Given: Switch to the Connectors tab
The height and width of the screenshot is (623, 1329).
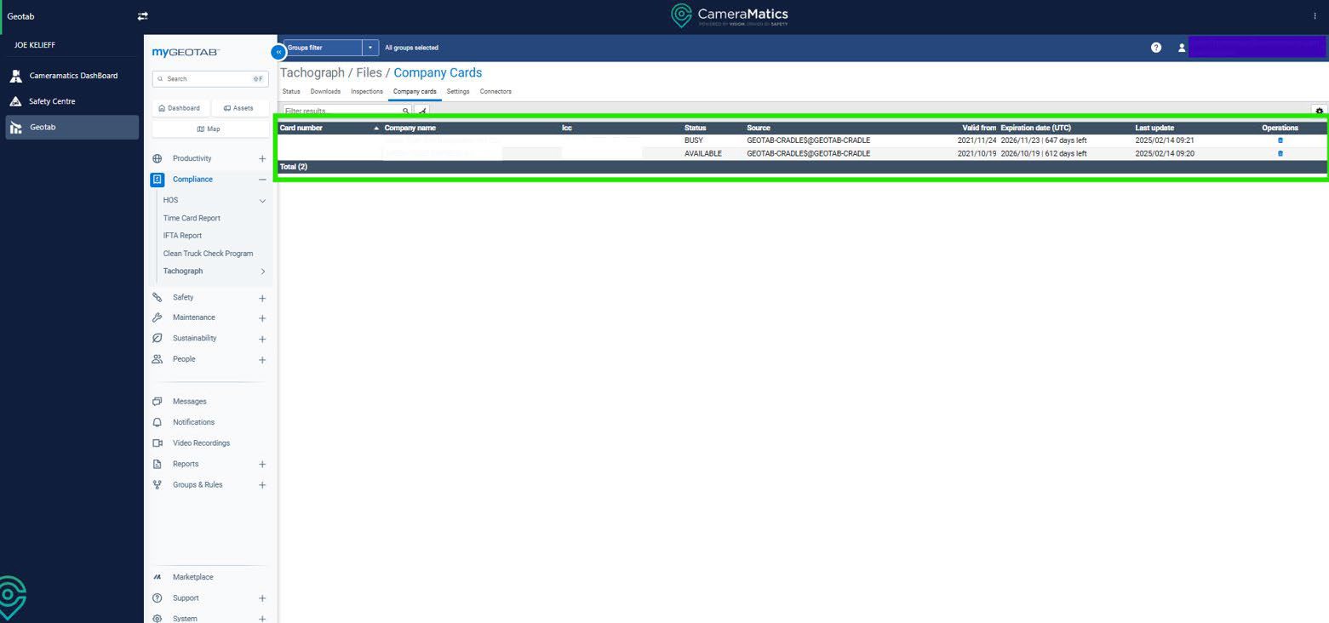Looking at the screenshot, I should coord(496,92).
